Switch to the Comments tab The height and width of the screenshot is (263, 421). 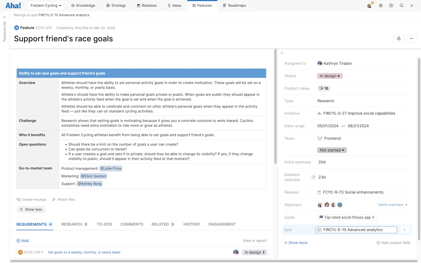coord(132,224)
